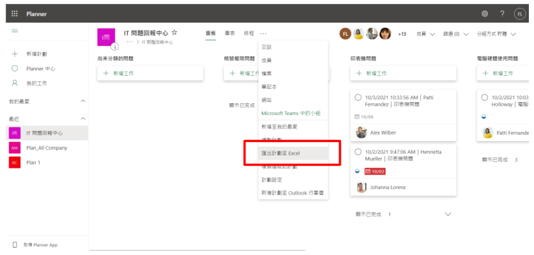Click the overdue 10/02 date badge

point(375,172)
